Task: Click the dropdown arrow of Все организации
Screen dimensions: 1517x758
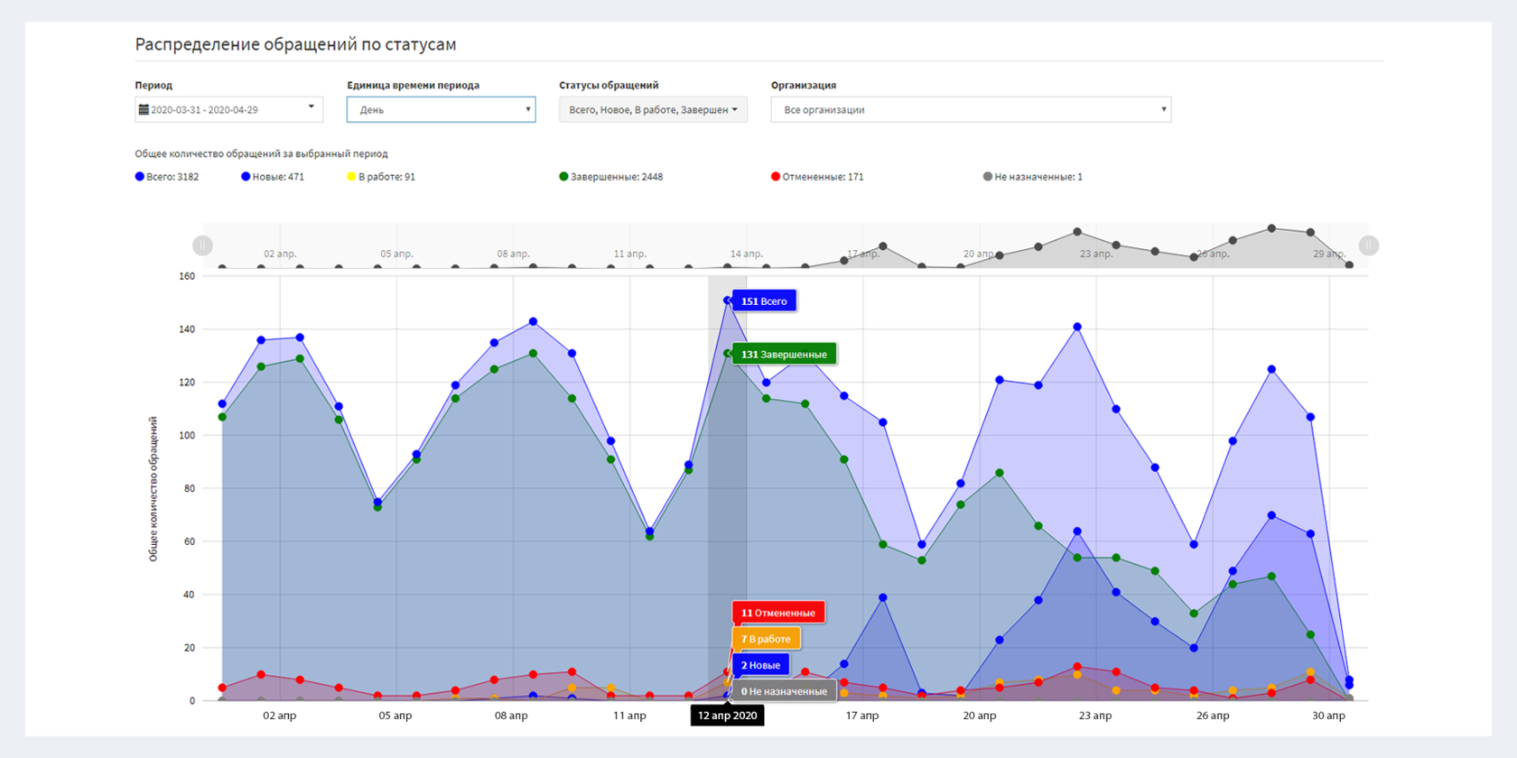Action: click(1163, 109)
